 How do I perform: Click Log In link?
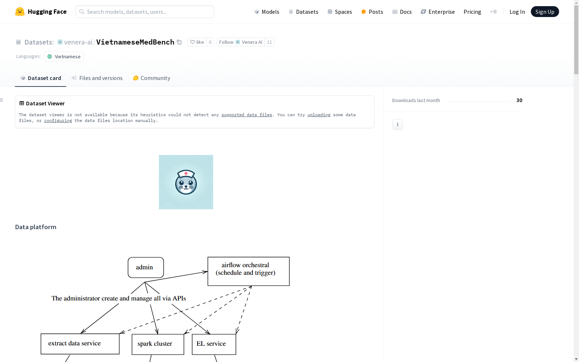[x=517, y=12]
